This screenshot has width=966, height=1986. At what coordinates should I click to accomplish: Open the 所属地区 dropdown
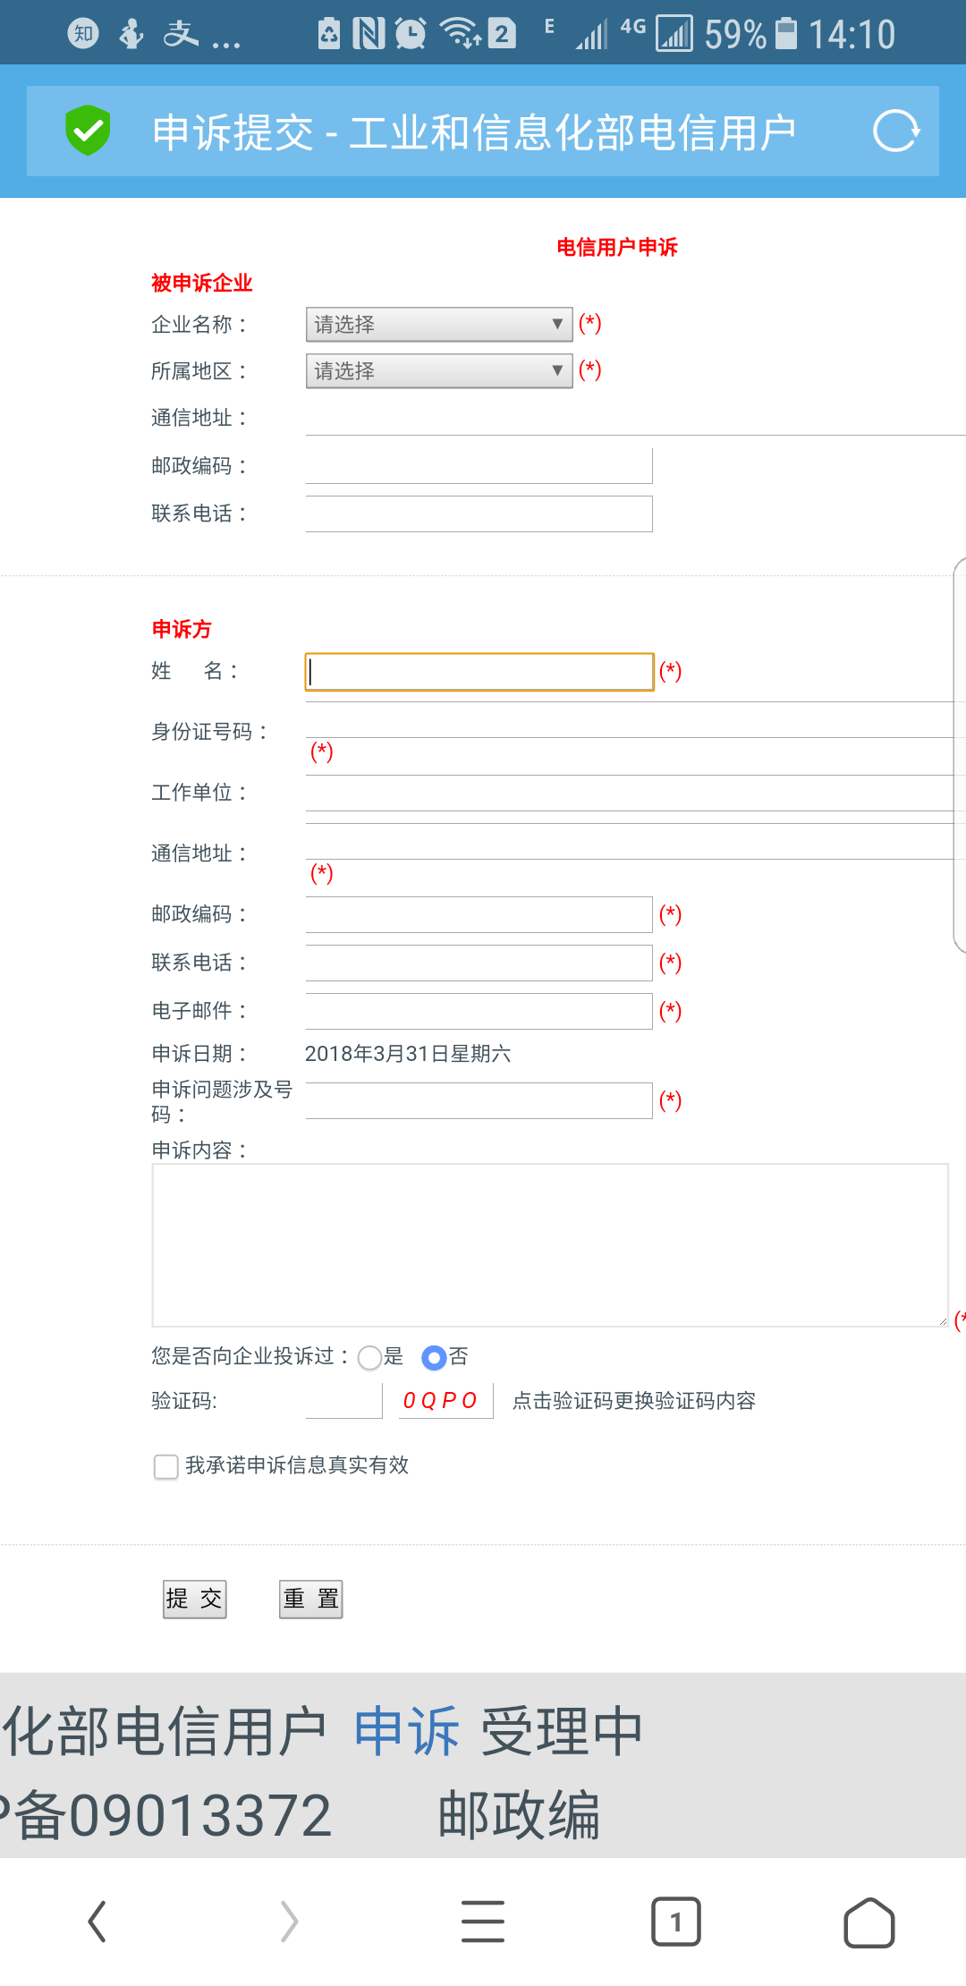click(438, 370)
